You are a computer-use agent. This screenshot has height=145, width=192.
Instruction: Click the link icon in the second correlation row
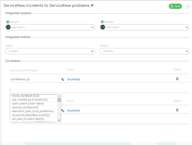pos(63,111)
